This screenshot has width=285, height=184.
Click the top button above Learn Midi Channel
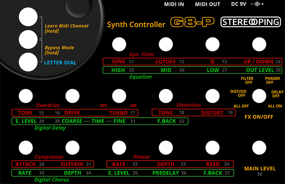tap(28, 17)
